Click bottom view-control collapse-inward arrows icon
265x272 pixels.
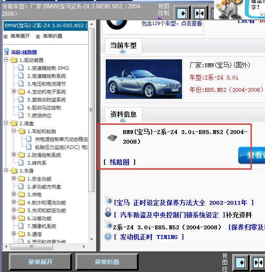click(258, 262)
